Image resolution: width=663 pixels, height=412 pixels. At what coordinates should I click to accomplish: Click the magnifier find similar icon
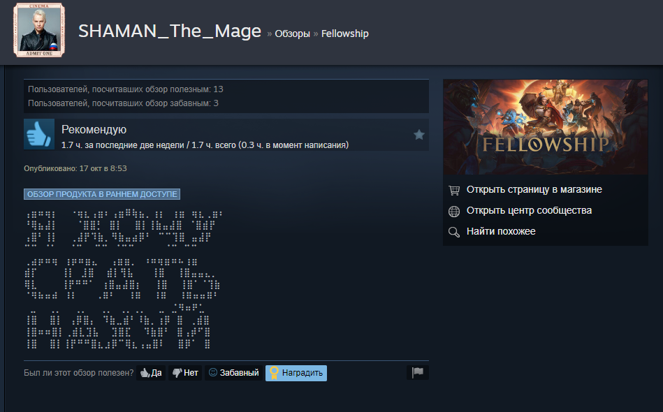454,232
